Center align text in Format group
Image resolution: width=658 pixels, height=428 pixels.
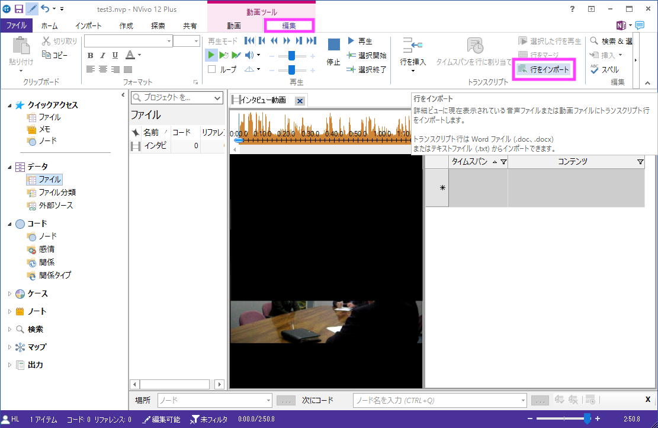(103, 69)
